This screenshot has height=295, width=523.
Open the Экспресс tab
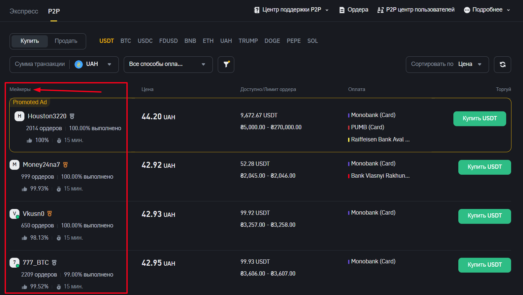click(24, 11)
